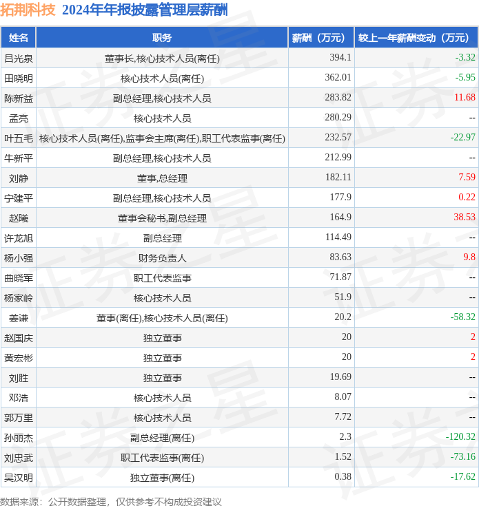Select the name 牛新平
Image resolution: width=479 pixels, height=508 pixels.
click(19, 158)
